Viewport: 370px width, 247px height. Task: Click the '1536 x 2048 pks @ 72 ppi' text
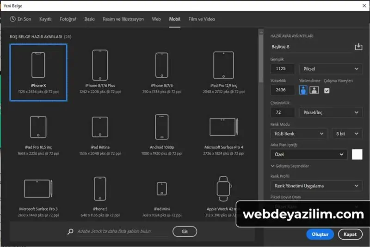[100, 154]
